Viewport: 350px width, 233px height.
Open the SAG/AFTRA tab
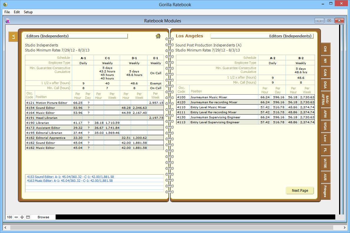[326, 99]
